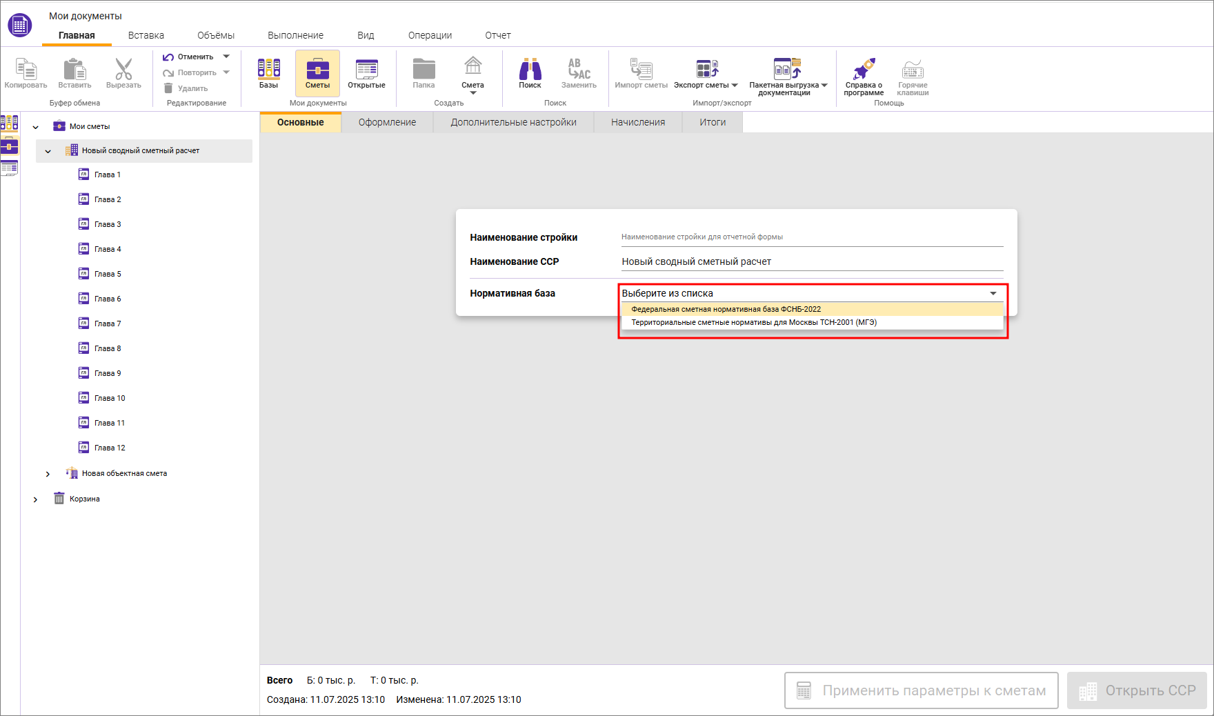Viewport: 1214px width, 716px height.
Task: Select Федеральная сметная нормативная база ФСНБ-2022 option
Action: pyautogui.click(x=726, y=310)
